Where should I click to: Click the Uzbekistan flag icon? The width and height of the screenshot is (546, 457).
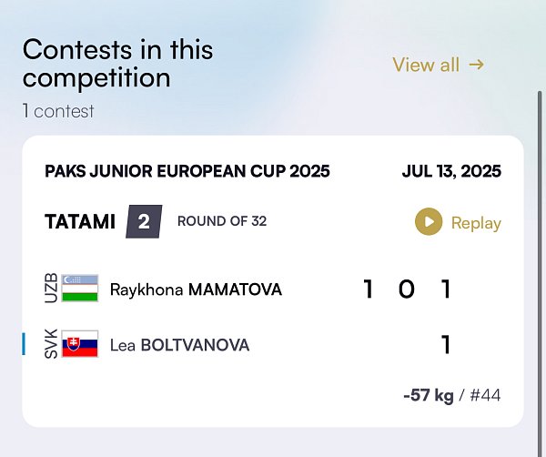(x=80, y=288)
